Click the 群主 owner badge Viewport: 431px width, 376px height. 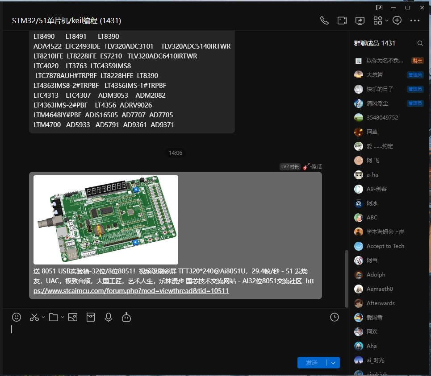[x=417, y=60]
